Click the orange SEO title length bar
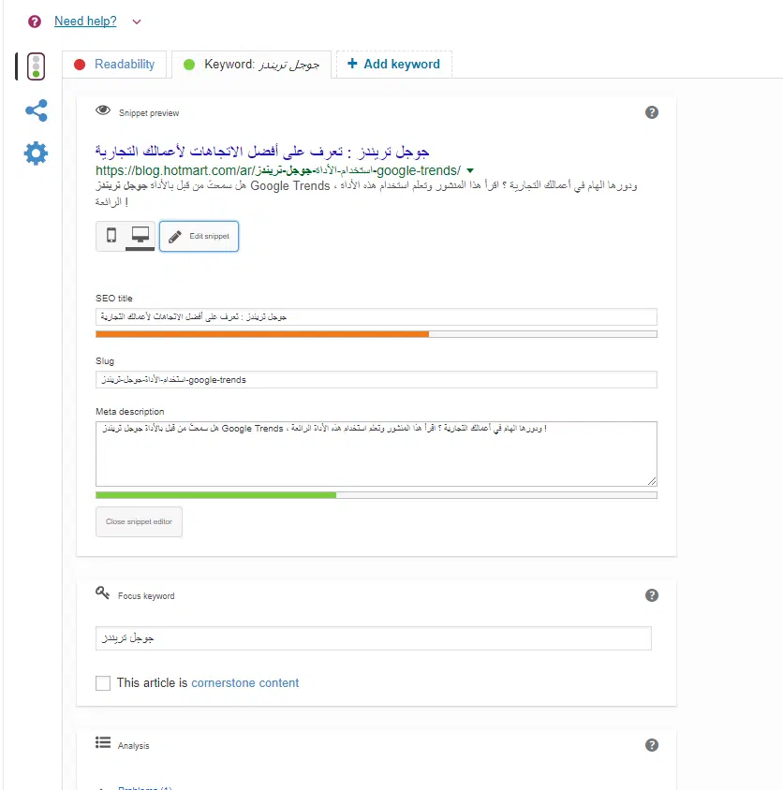 point(262,334)
